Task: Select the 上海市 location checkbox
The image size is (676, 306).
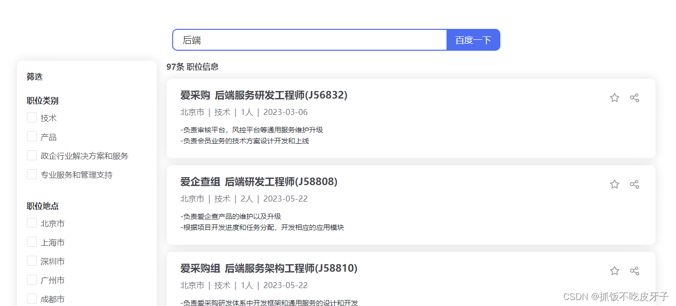Action: (x=32, y=242)
